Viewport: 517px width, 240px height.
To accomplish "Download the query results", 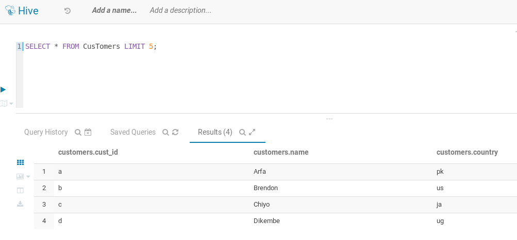I will click(x=20, y=204).
